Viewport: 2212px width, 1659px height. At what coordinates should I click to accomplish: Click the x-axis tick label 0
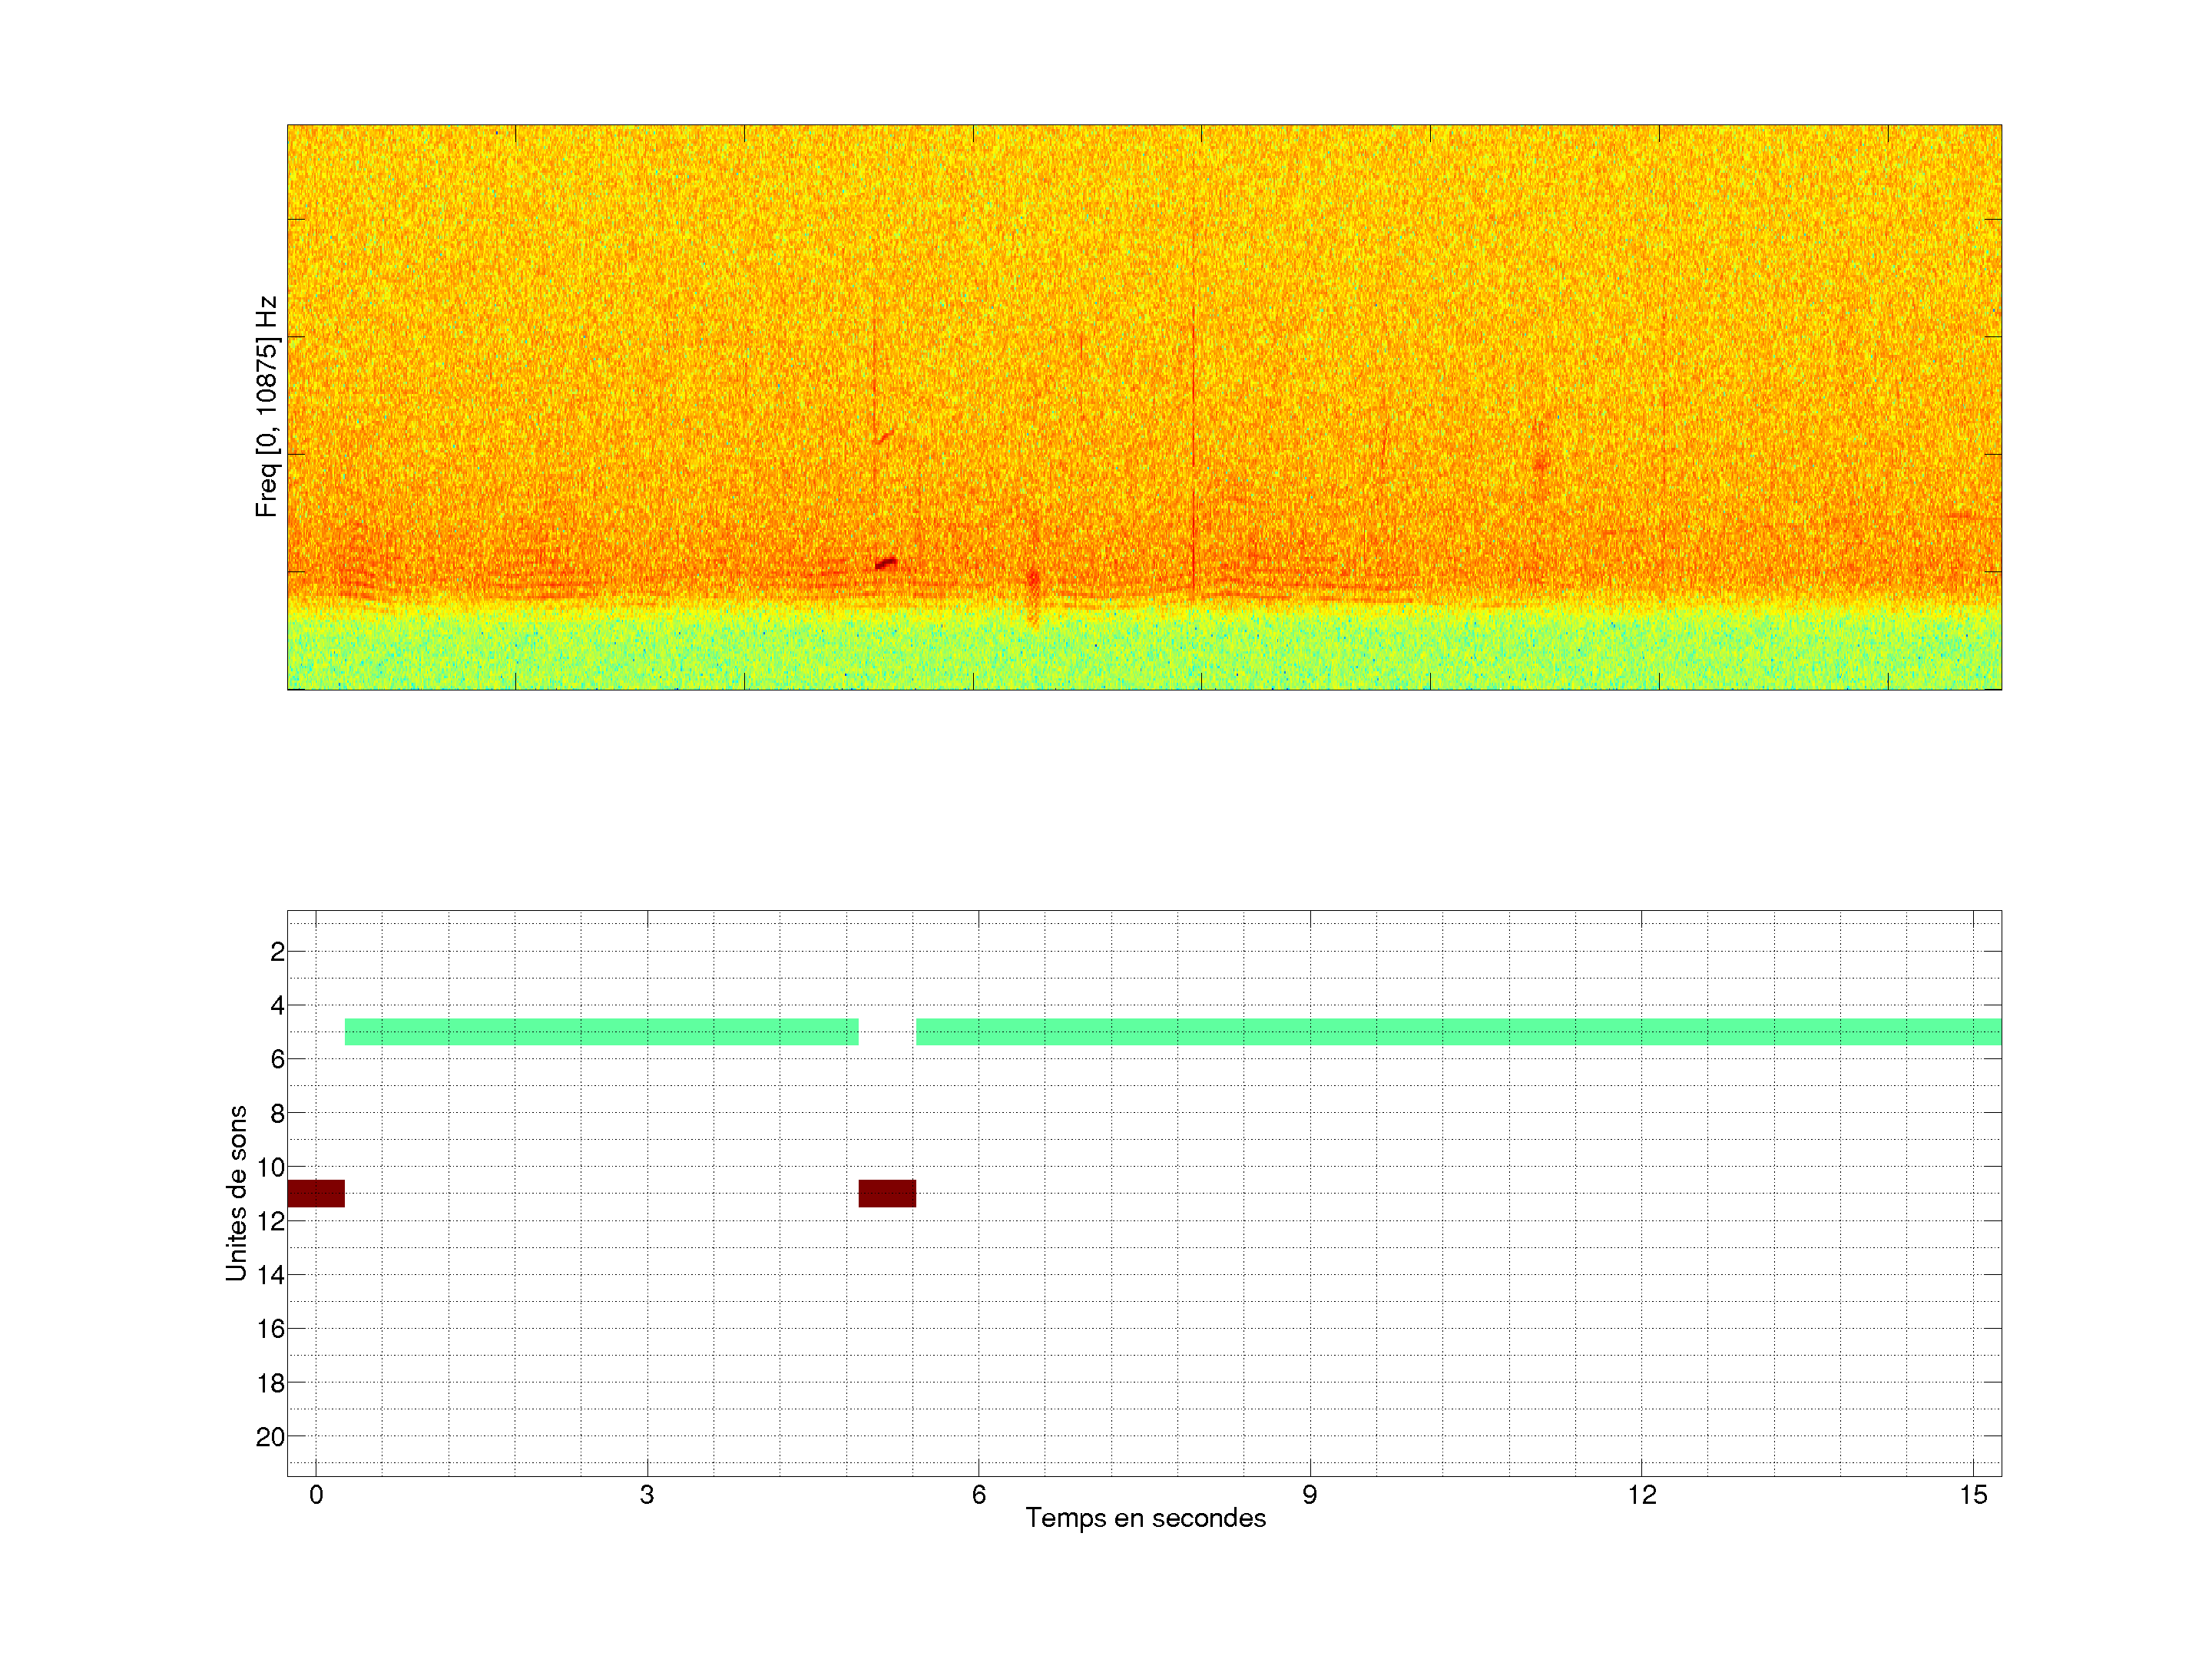[x=316, y=1495]
